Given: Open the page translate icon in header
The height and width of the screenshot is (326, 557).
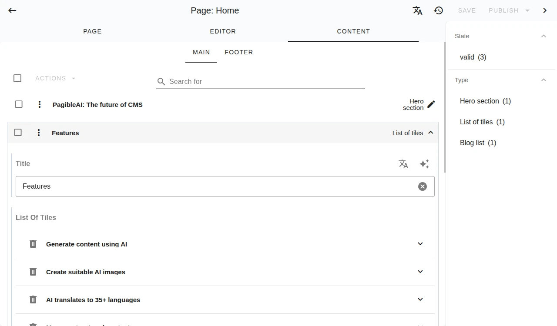Looking at the screenshot, I should (417, 10).
